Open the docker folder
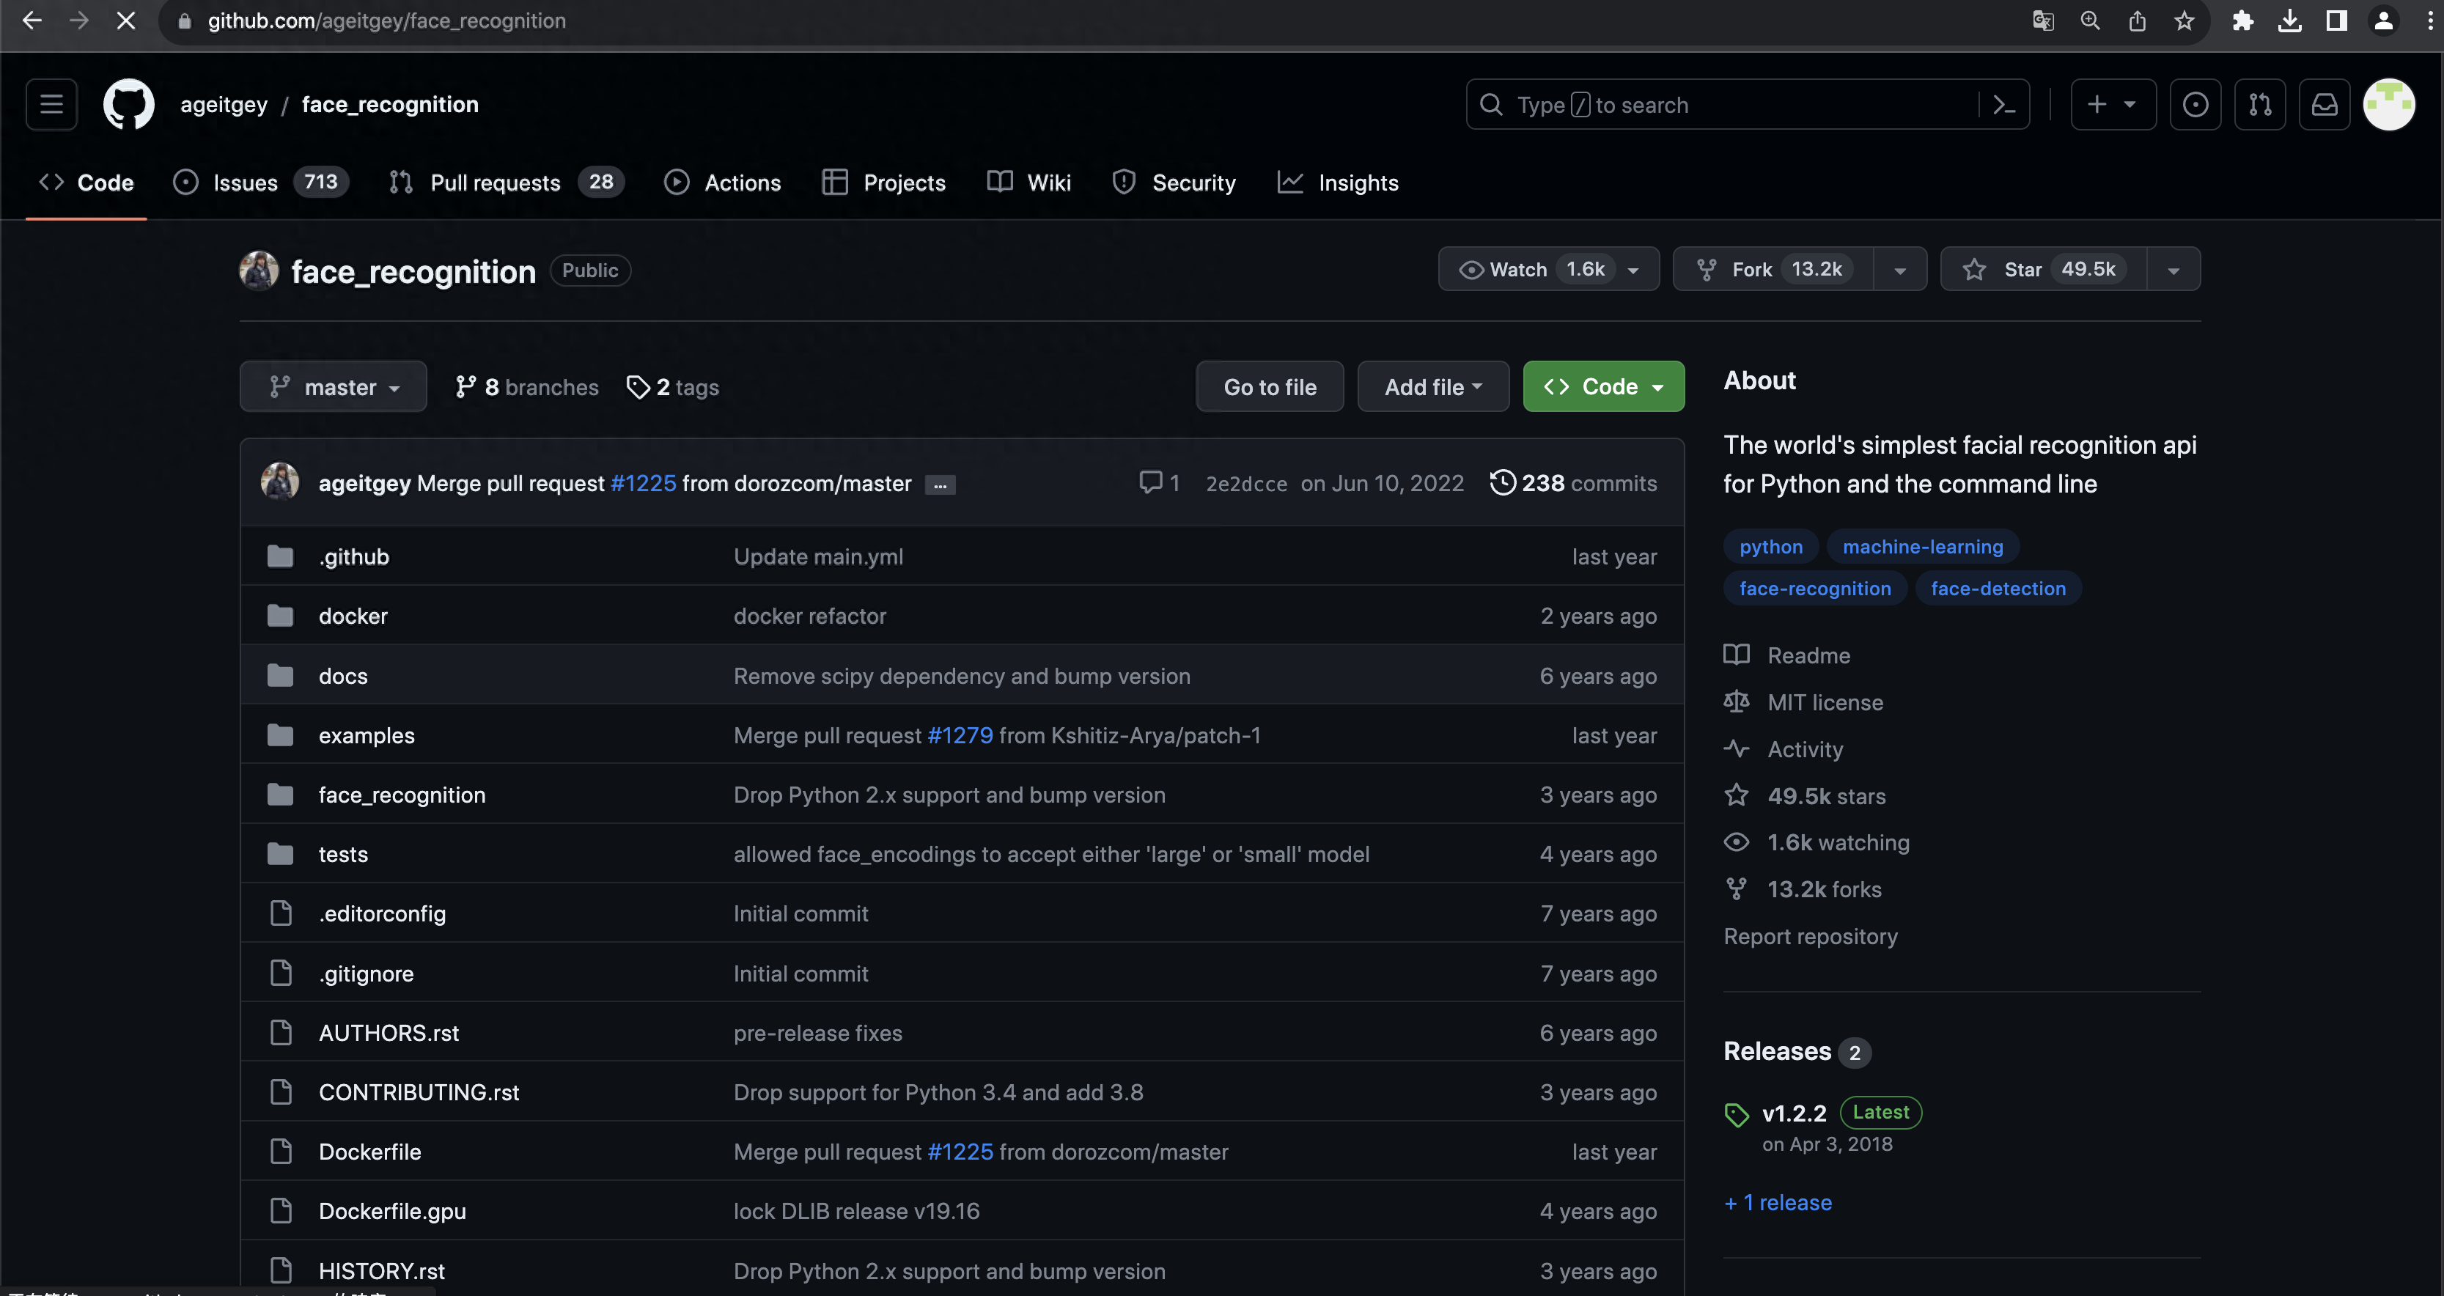This screenshot has height=1296, width=2444. (x=353, y=616)
